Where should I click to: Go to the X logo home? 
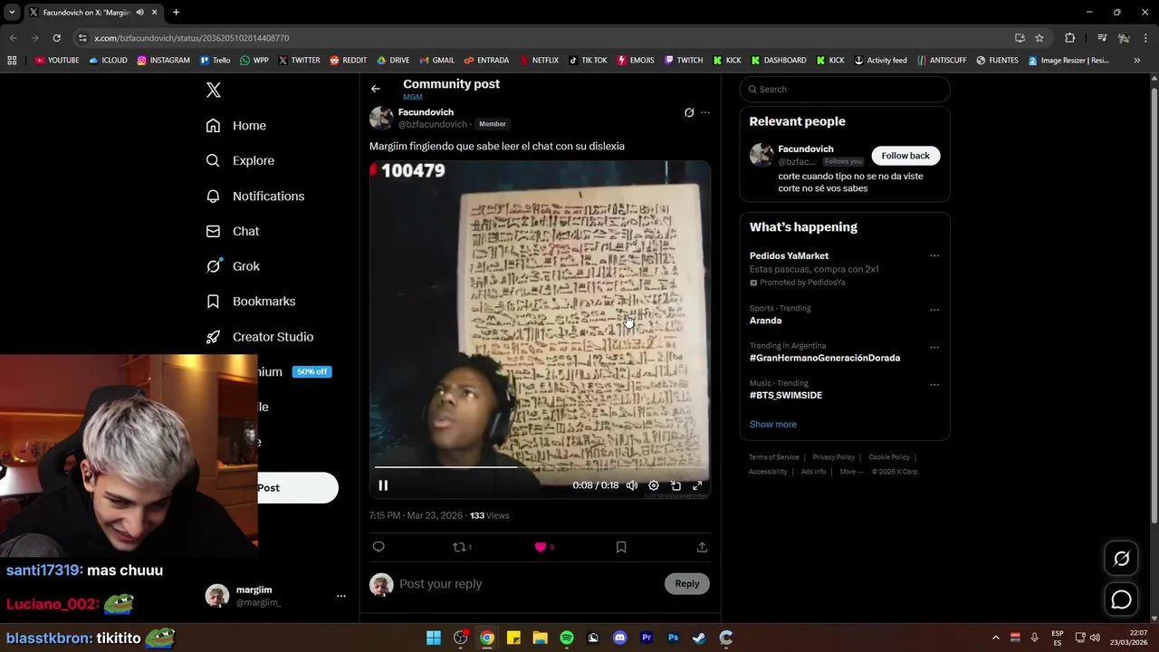pos(214,90)
